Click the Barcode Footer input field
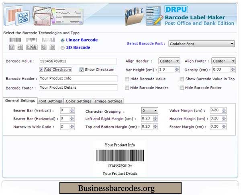The width and height of the screenshot is (241, 195). click(x=78, y=87)
